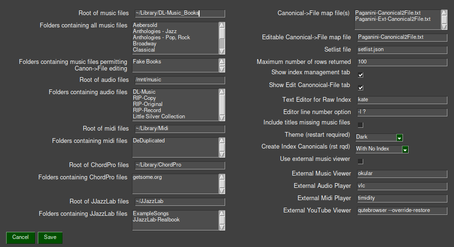Pick JJazzLab-Realbook in JJazzLab folders list
Image resolution: width=454 pixels, height=247 pixels.
click(156, 220)
